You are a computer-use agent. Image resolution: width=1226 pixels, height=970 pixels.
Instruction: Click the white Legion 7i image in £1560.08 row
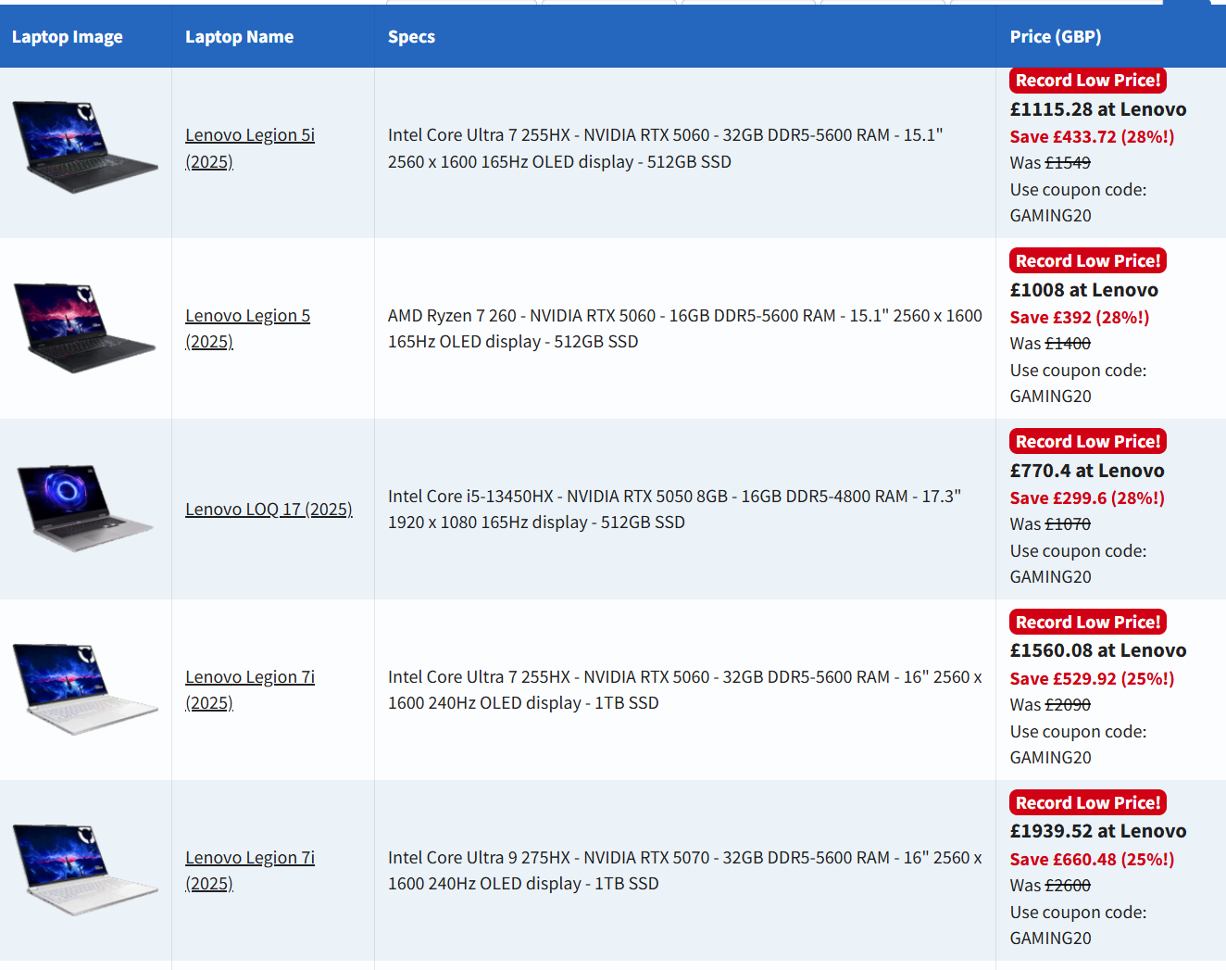click(85, 689)
